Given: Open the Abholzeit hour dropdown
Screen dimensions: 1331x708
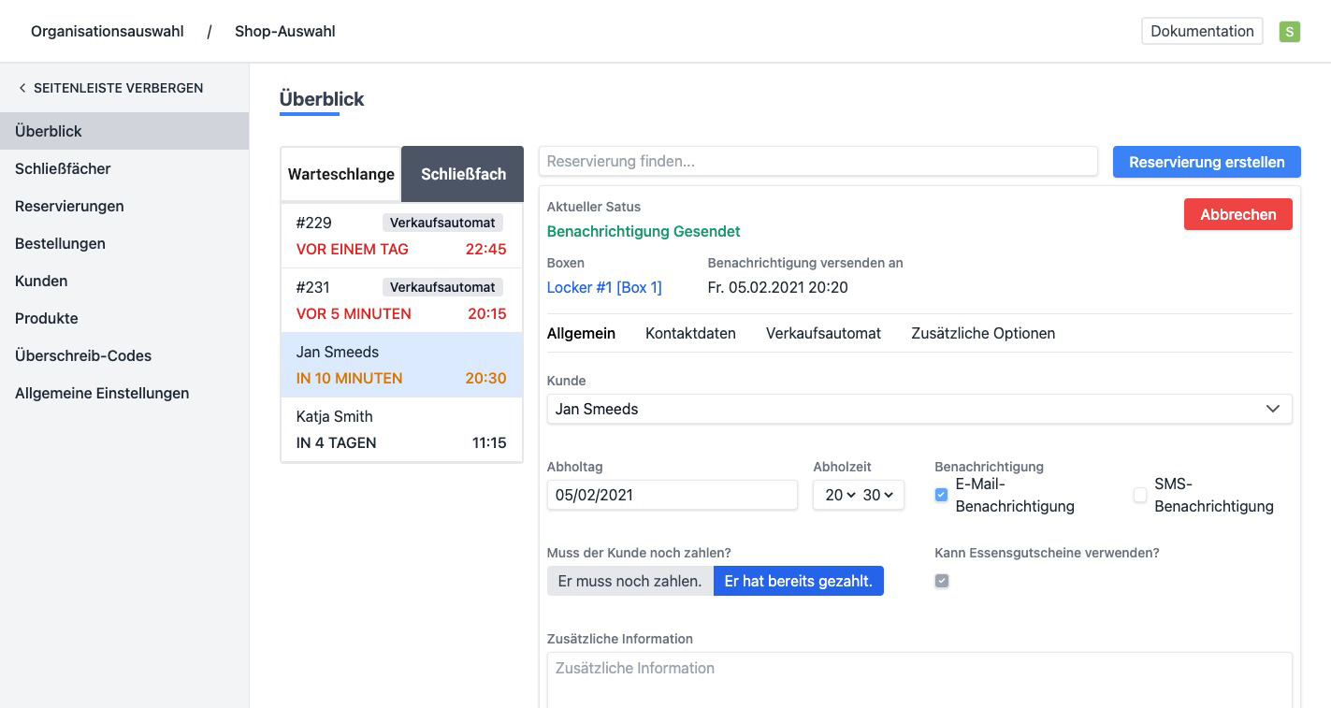Looking at the screenshot, I should point(839,495).
